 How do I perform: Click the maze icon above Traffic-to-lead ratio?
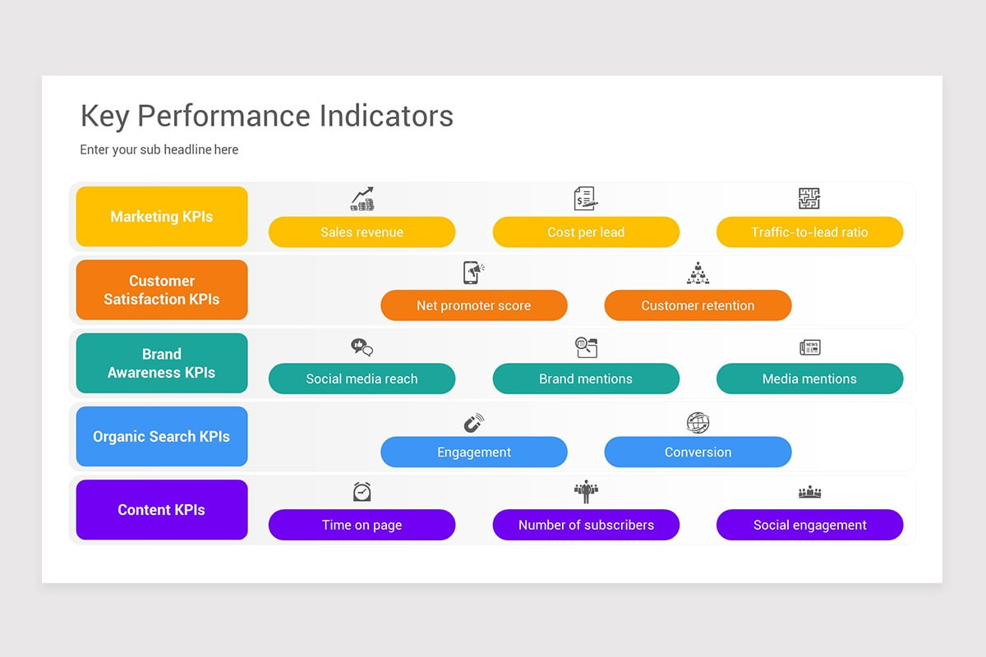pyautogui.click(x=809, y=199)
